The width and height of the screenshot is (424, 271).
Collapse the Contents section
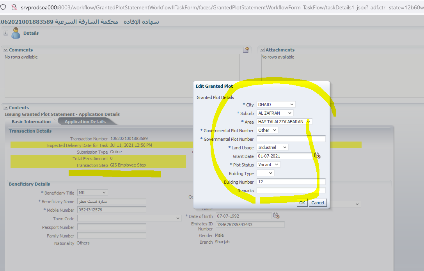pos(6,108)
